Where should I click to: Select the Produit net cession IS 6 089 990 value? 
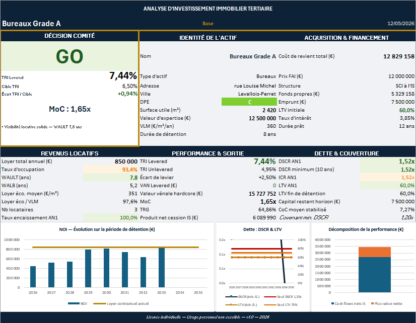click(x=264, y=217)
